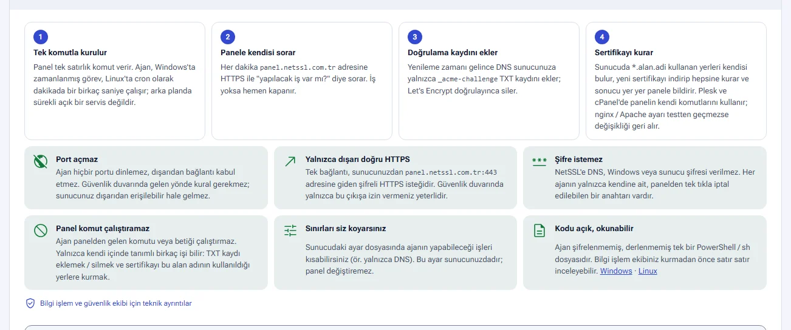Click the document icon beside 'Kodu açık, okunabilir'
Image resolution: width=791 pixels, height=330 pixels.
(539, 231)
